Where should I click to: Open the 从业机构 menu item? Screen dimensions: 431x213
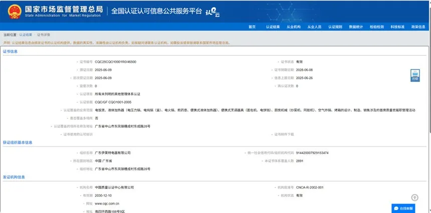294,27
